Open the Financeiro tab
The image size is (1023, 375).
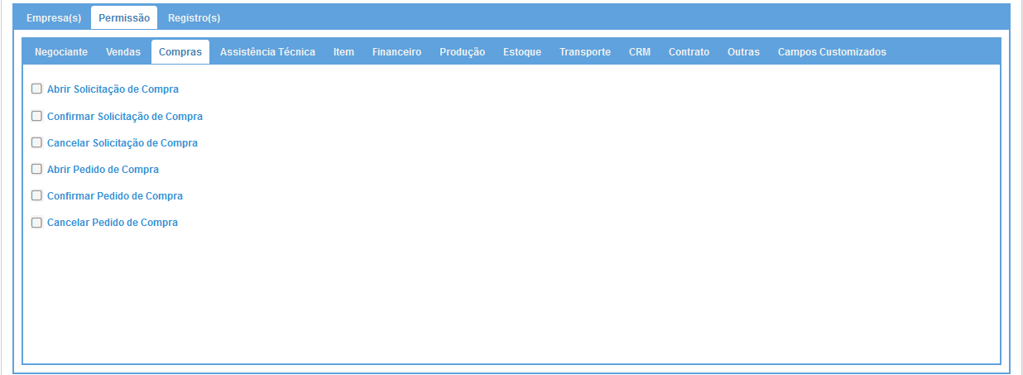(396, 51)
